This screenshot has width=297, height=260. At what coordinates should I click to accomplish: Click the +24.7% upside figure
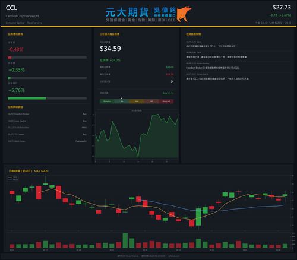point(115,60)
